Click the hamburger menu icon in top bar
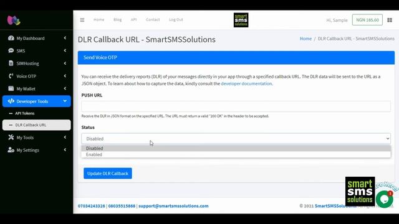 82,20
